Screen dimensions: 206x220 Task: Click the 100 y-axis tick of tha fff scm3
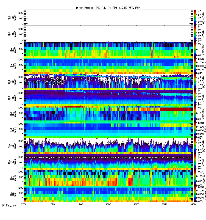coord(21,34)
